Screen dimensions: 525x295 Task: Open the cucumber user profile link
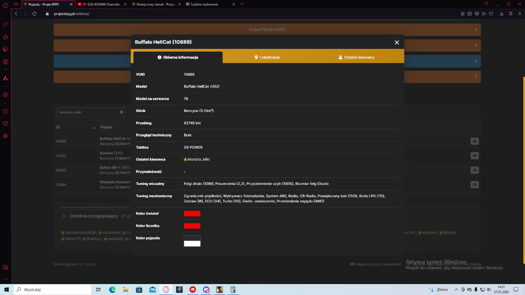[111, 233]
